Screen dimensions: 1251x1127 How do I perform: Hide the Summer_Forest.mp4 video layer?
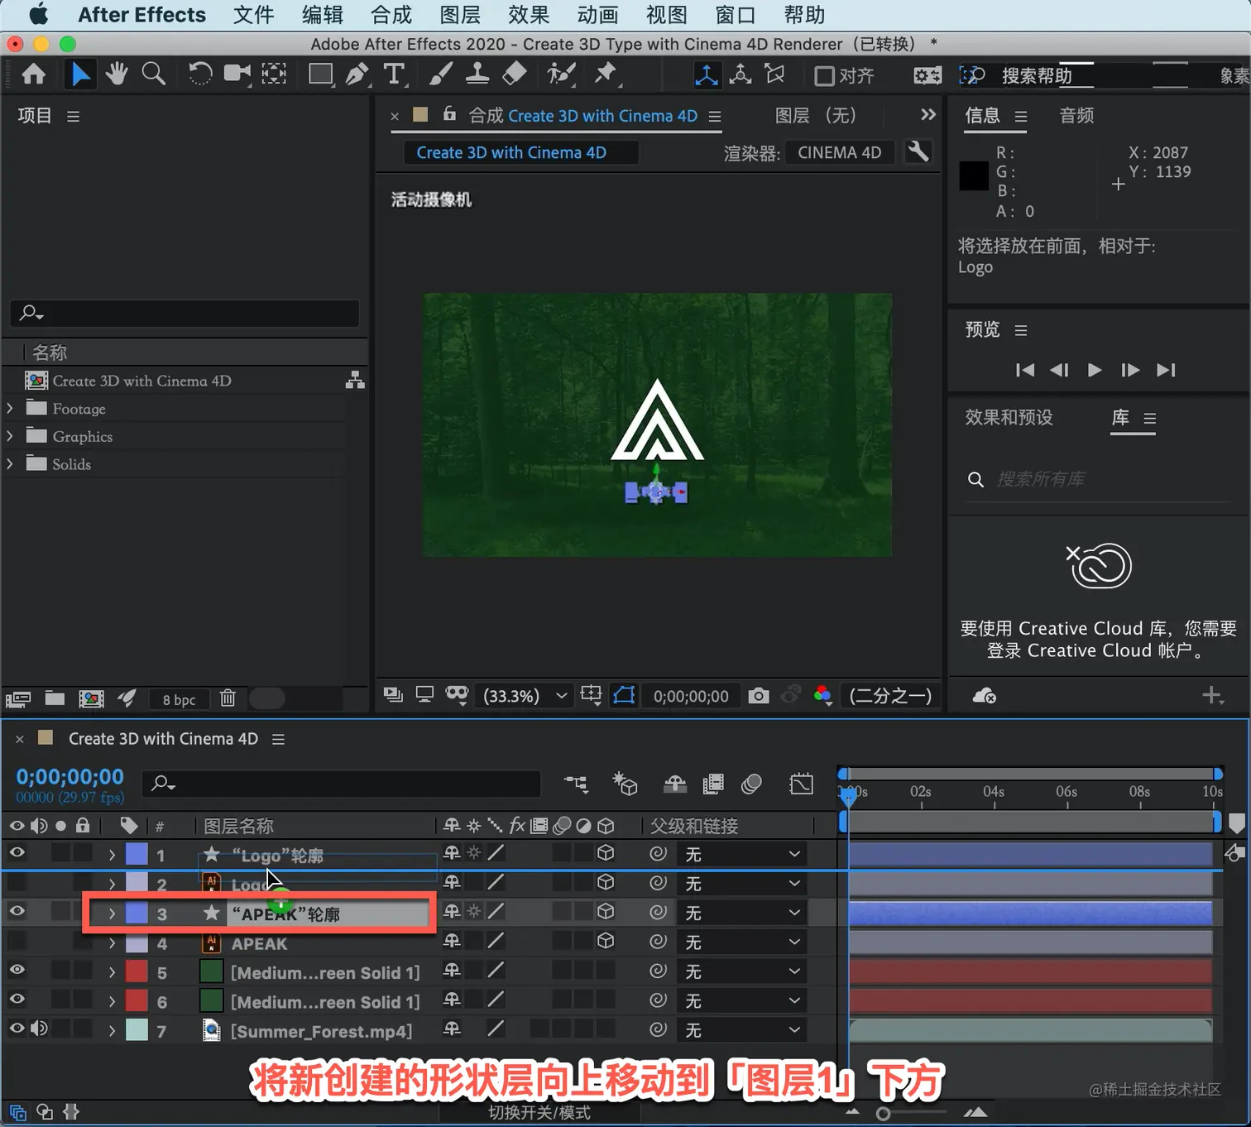pyautogui.click(x=17, y=1029)
